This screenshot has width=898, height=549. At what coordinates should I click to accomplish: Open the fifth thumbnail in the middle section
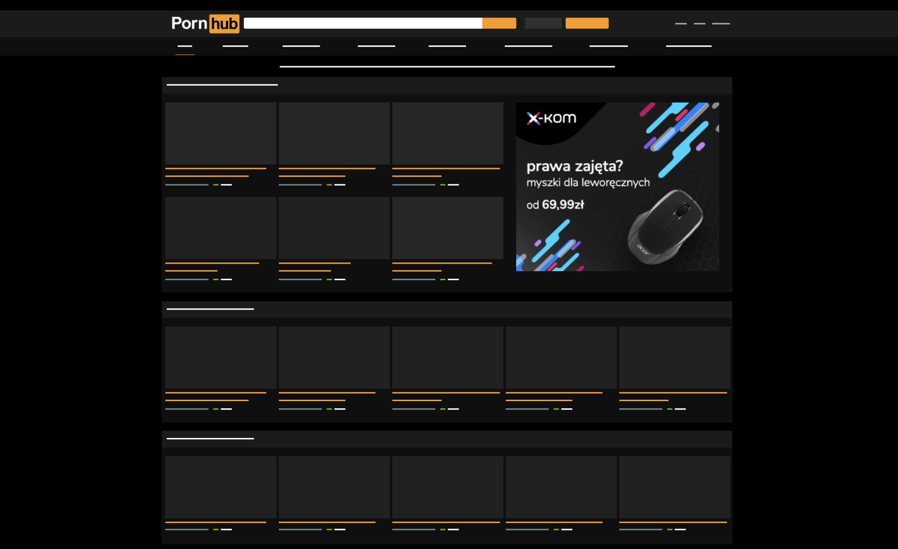click(674, 357)
